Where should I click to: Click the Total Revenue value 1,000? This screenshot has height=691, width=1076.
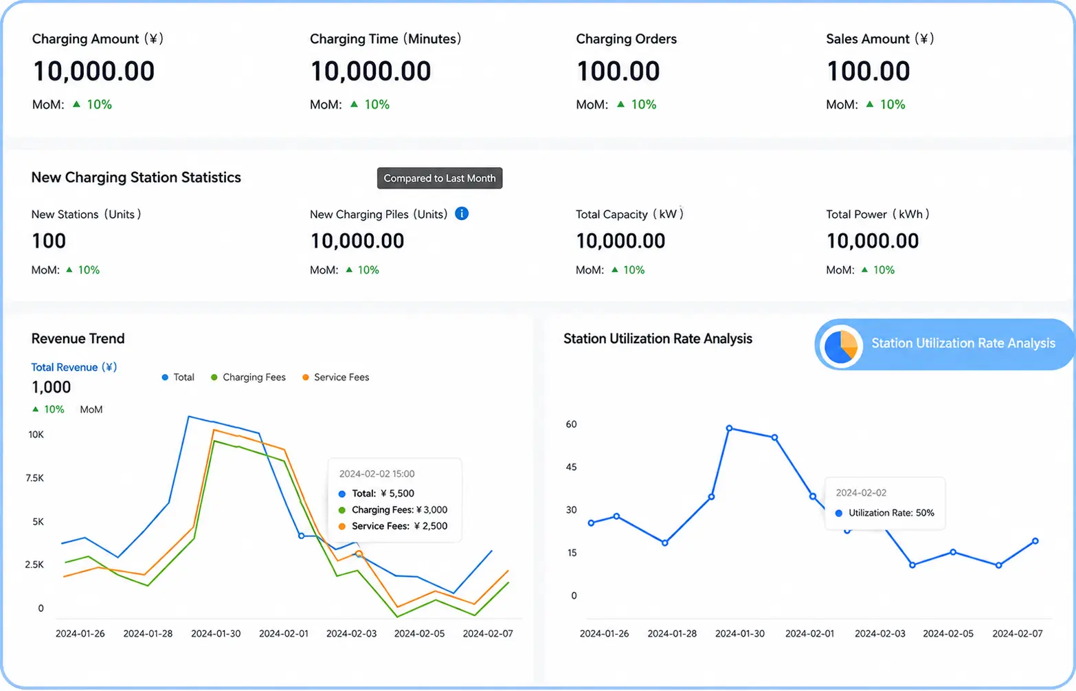tap(52, 387)
